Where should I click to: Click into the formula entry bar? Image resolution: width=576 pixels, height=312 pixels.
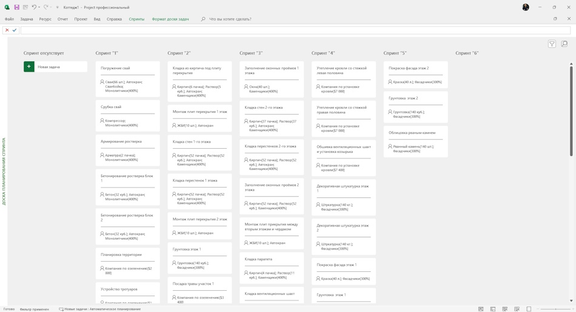295,30
